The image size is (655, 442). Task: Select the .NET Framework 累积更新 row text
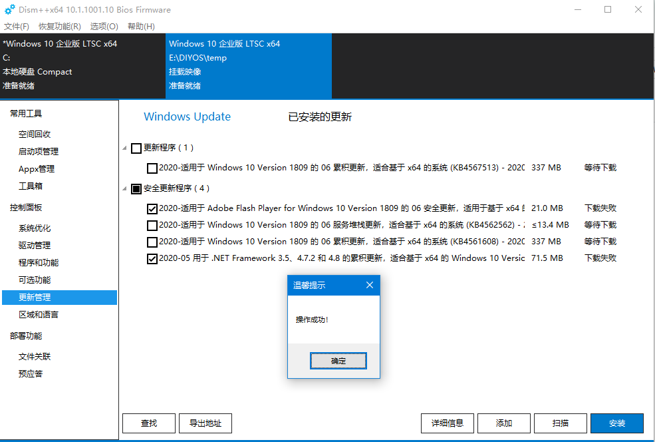(x=342, y=258)
